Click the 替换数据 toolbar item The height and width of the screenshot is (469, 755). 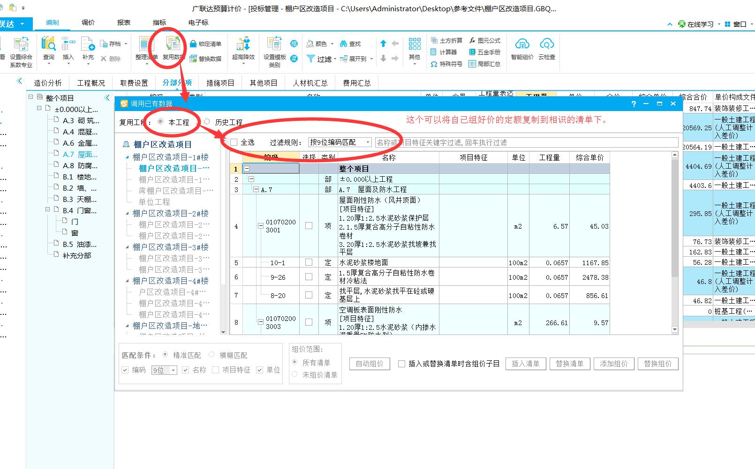point(205,59)
